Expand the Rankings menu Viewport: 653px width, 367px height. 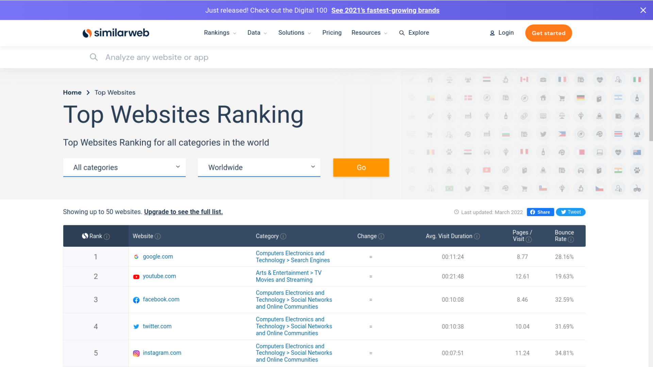tap(220, 33)
